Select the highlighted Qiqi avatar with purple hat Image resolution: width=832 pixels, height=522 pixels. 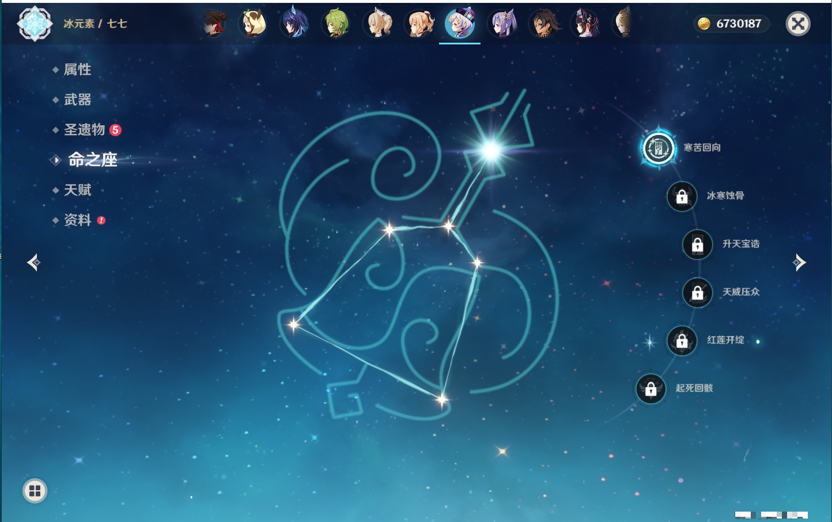(x=460, y=24)
